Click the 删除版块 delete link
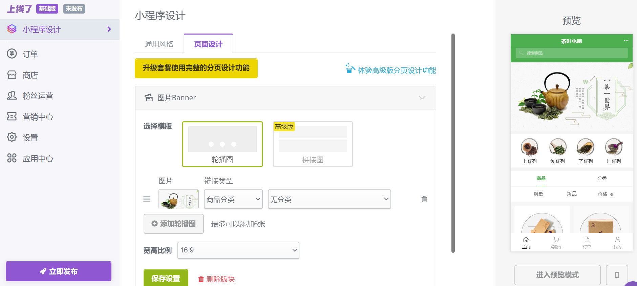Viewport: 637px width, 286px height. click(216, 279)
